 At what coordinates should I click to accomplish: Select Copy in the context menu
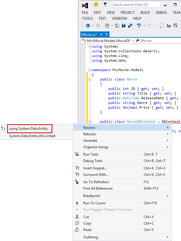[x=122, y=223]
